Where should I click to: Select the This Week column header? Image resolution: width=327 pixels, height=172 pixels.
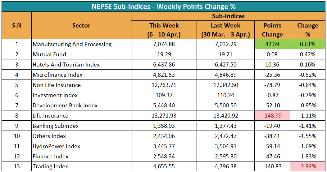tap(164, 30)
